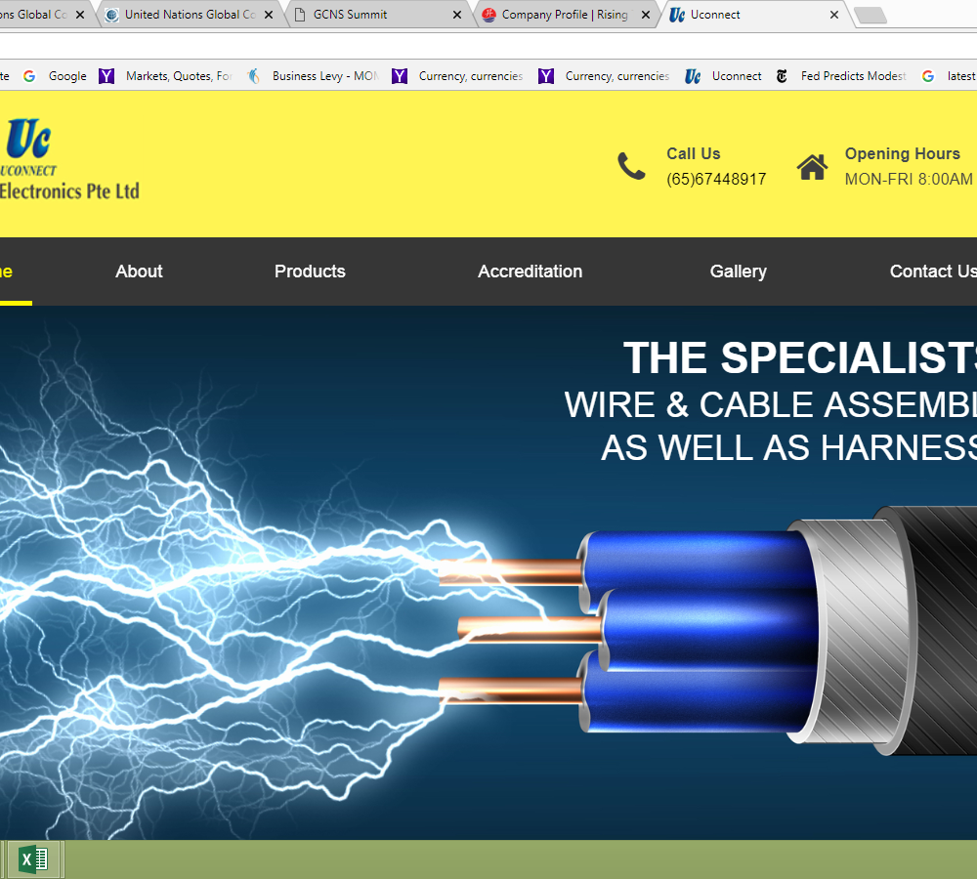Open the Excel icon in the taskbar
The image size is (977, 879).
(33, 859)
